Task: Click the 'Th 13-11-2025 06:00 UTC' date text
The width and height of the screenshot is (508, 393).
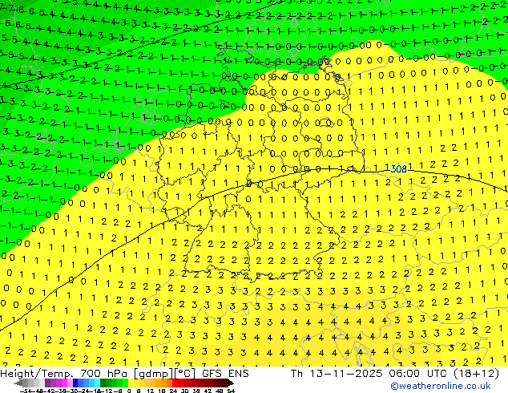Action: [369, 374]
